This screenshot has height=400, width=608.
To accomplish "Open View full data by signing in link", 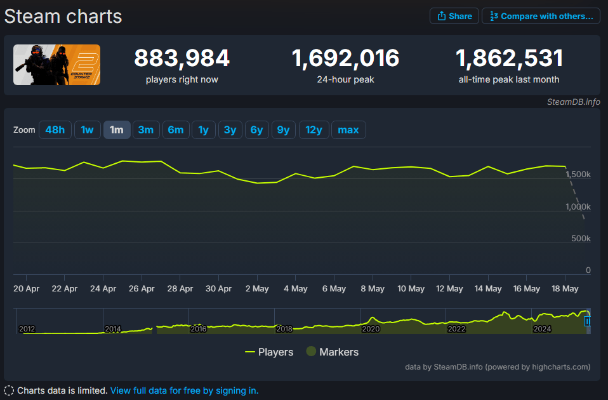I will [185, 390].
